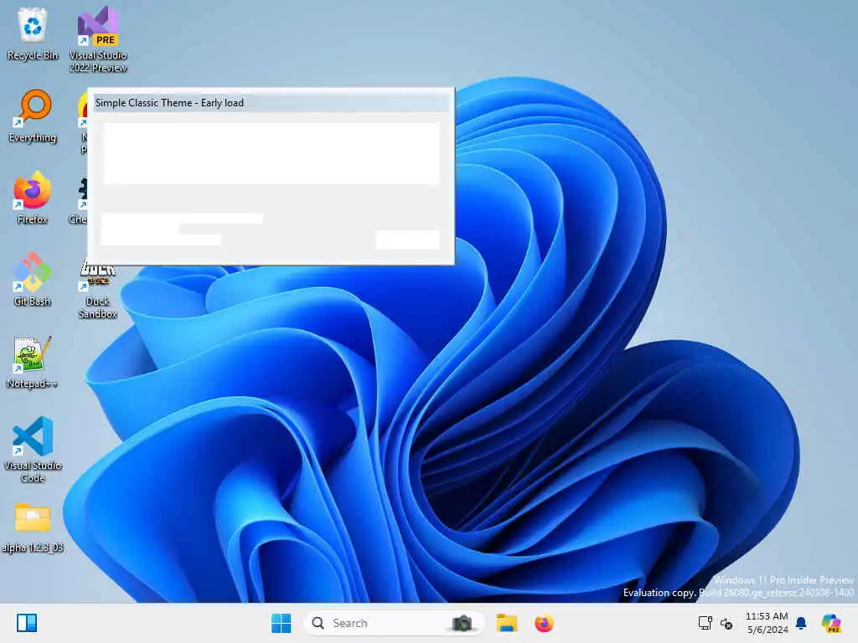Select the Notepad++ desktop shortcut
The height and width of the screenshot is (643, 858).
click(33, 362)
